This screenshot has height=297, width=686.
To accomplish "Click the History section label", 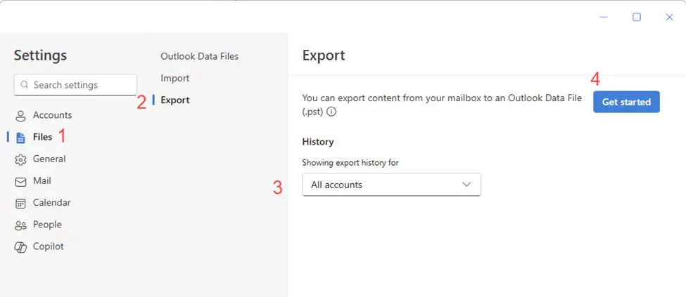I will [x=318, y=142].
